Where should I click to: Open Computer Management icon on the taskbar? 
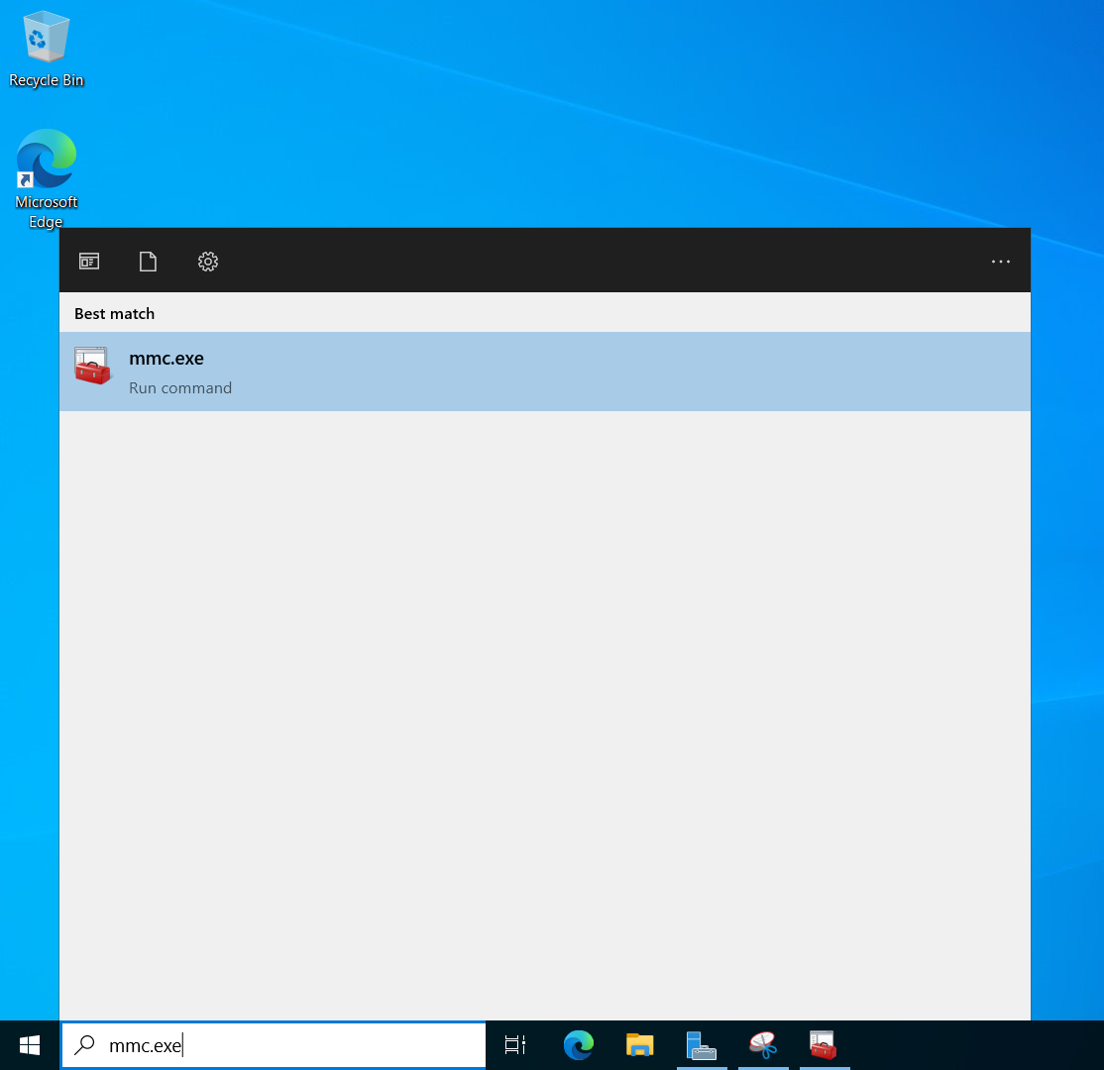(x=703, y=1045)
